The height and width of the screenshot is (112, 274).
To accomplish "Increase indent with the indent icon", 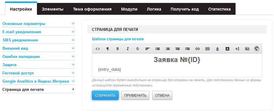I will coord(187,49).
